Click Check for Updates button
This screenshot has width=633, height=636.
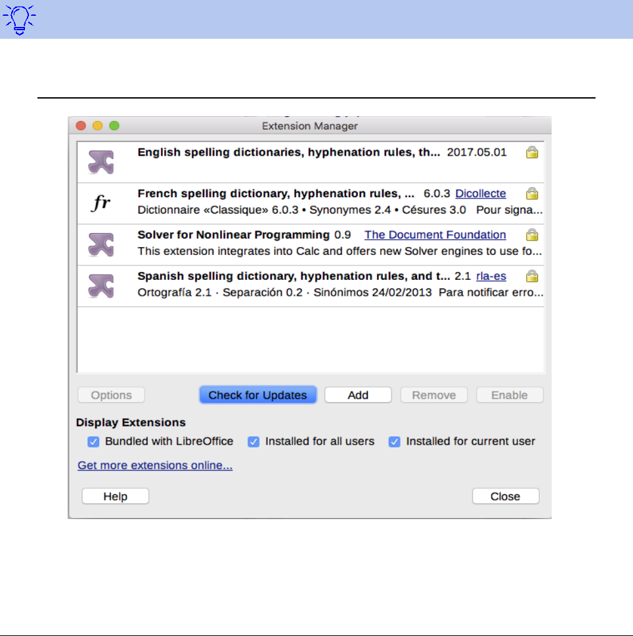[x=258, y=395]
